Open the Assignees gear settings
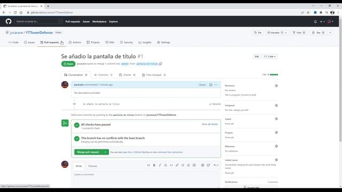Screen dimensions: 342x192 click(276, 106)
